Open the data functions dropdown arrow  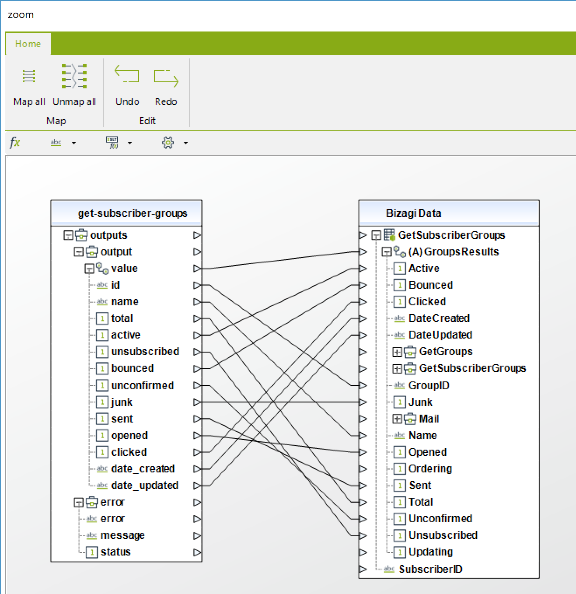pyautogui.click(x=130, y=143)
